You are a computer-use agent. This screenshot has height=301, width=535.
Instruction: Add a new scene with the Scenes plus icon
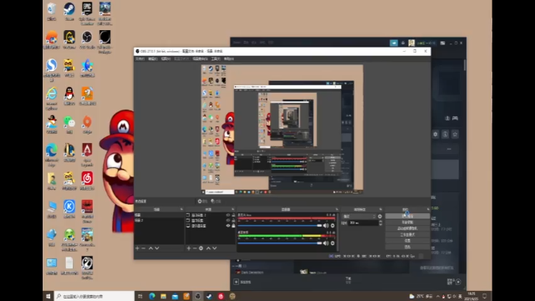pyautogui.click(x=137, y=248)
